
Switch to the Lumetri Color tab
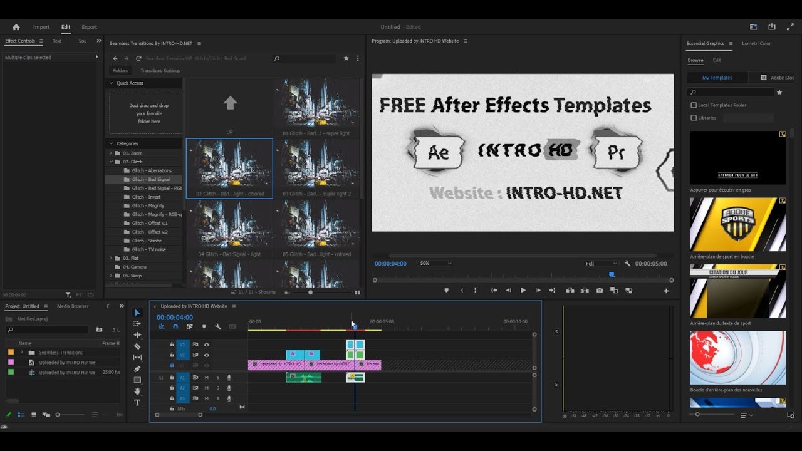[x=756, y=43]
